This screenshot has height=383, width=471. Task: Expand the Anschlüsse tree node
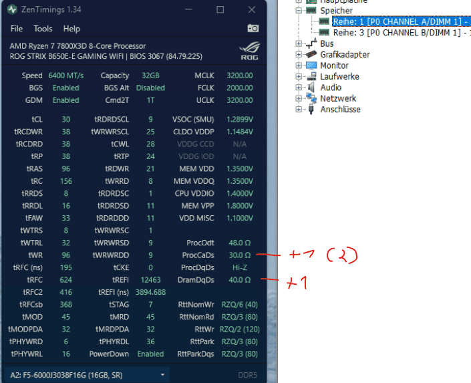[x=299, y=109]
